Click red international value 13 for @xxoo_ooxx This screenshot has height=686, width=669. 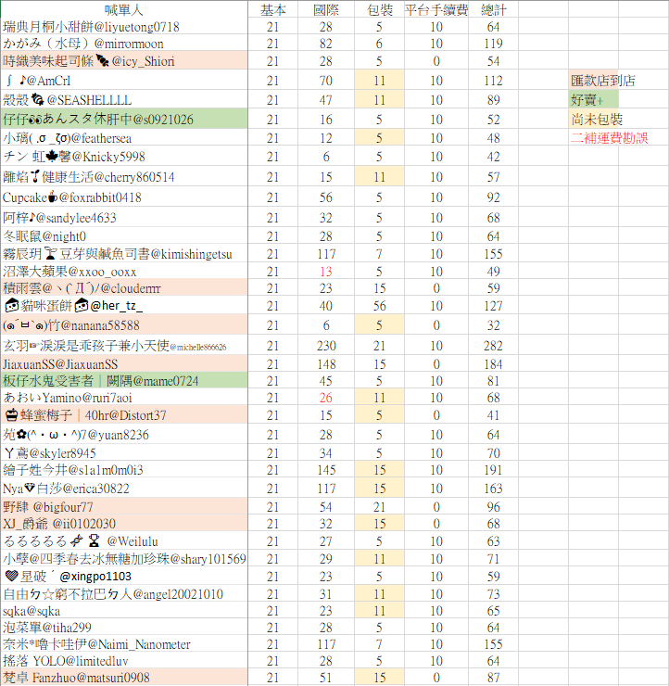(x=326, y=272)
